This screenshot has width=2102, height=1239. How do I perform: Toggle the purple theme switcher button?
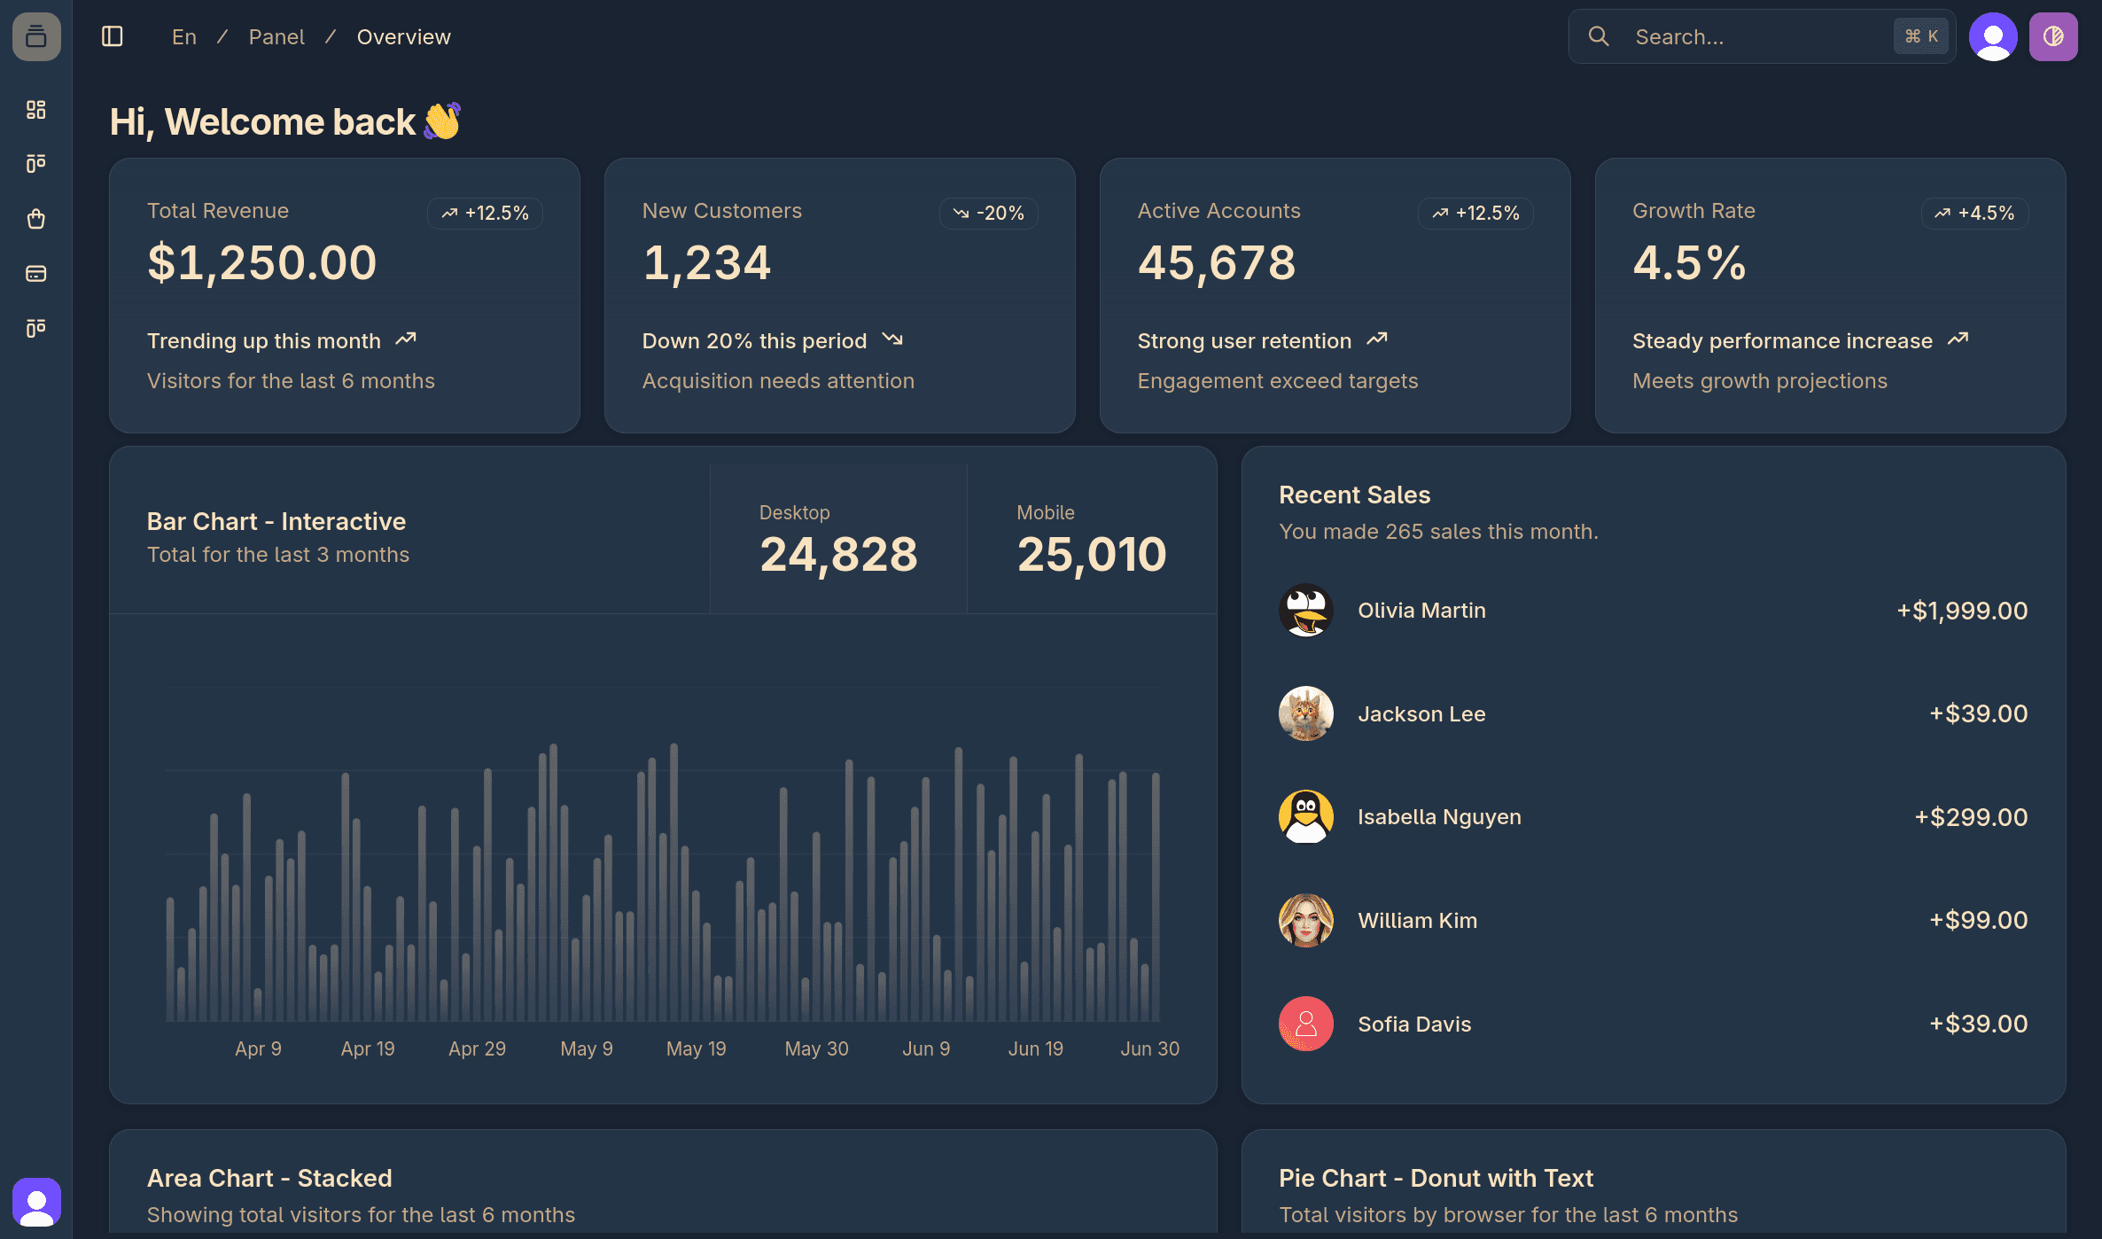[2053, 36]
